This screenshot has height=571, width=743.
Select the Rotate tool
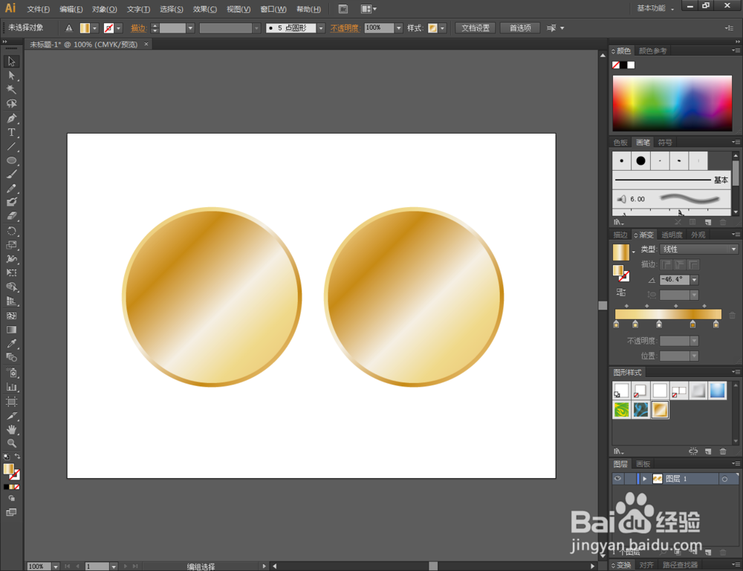pyautogui.click(x=11, y=232)
